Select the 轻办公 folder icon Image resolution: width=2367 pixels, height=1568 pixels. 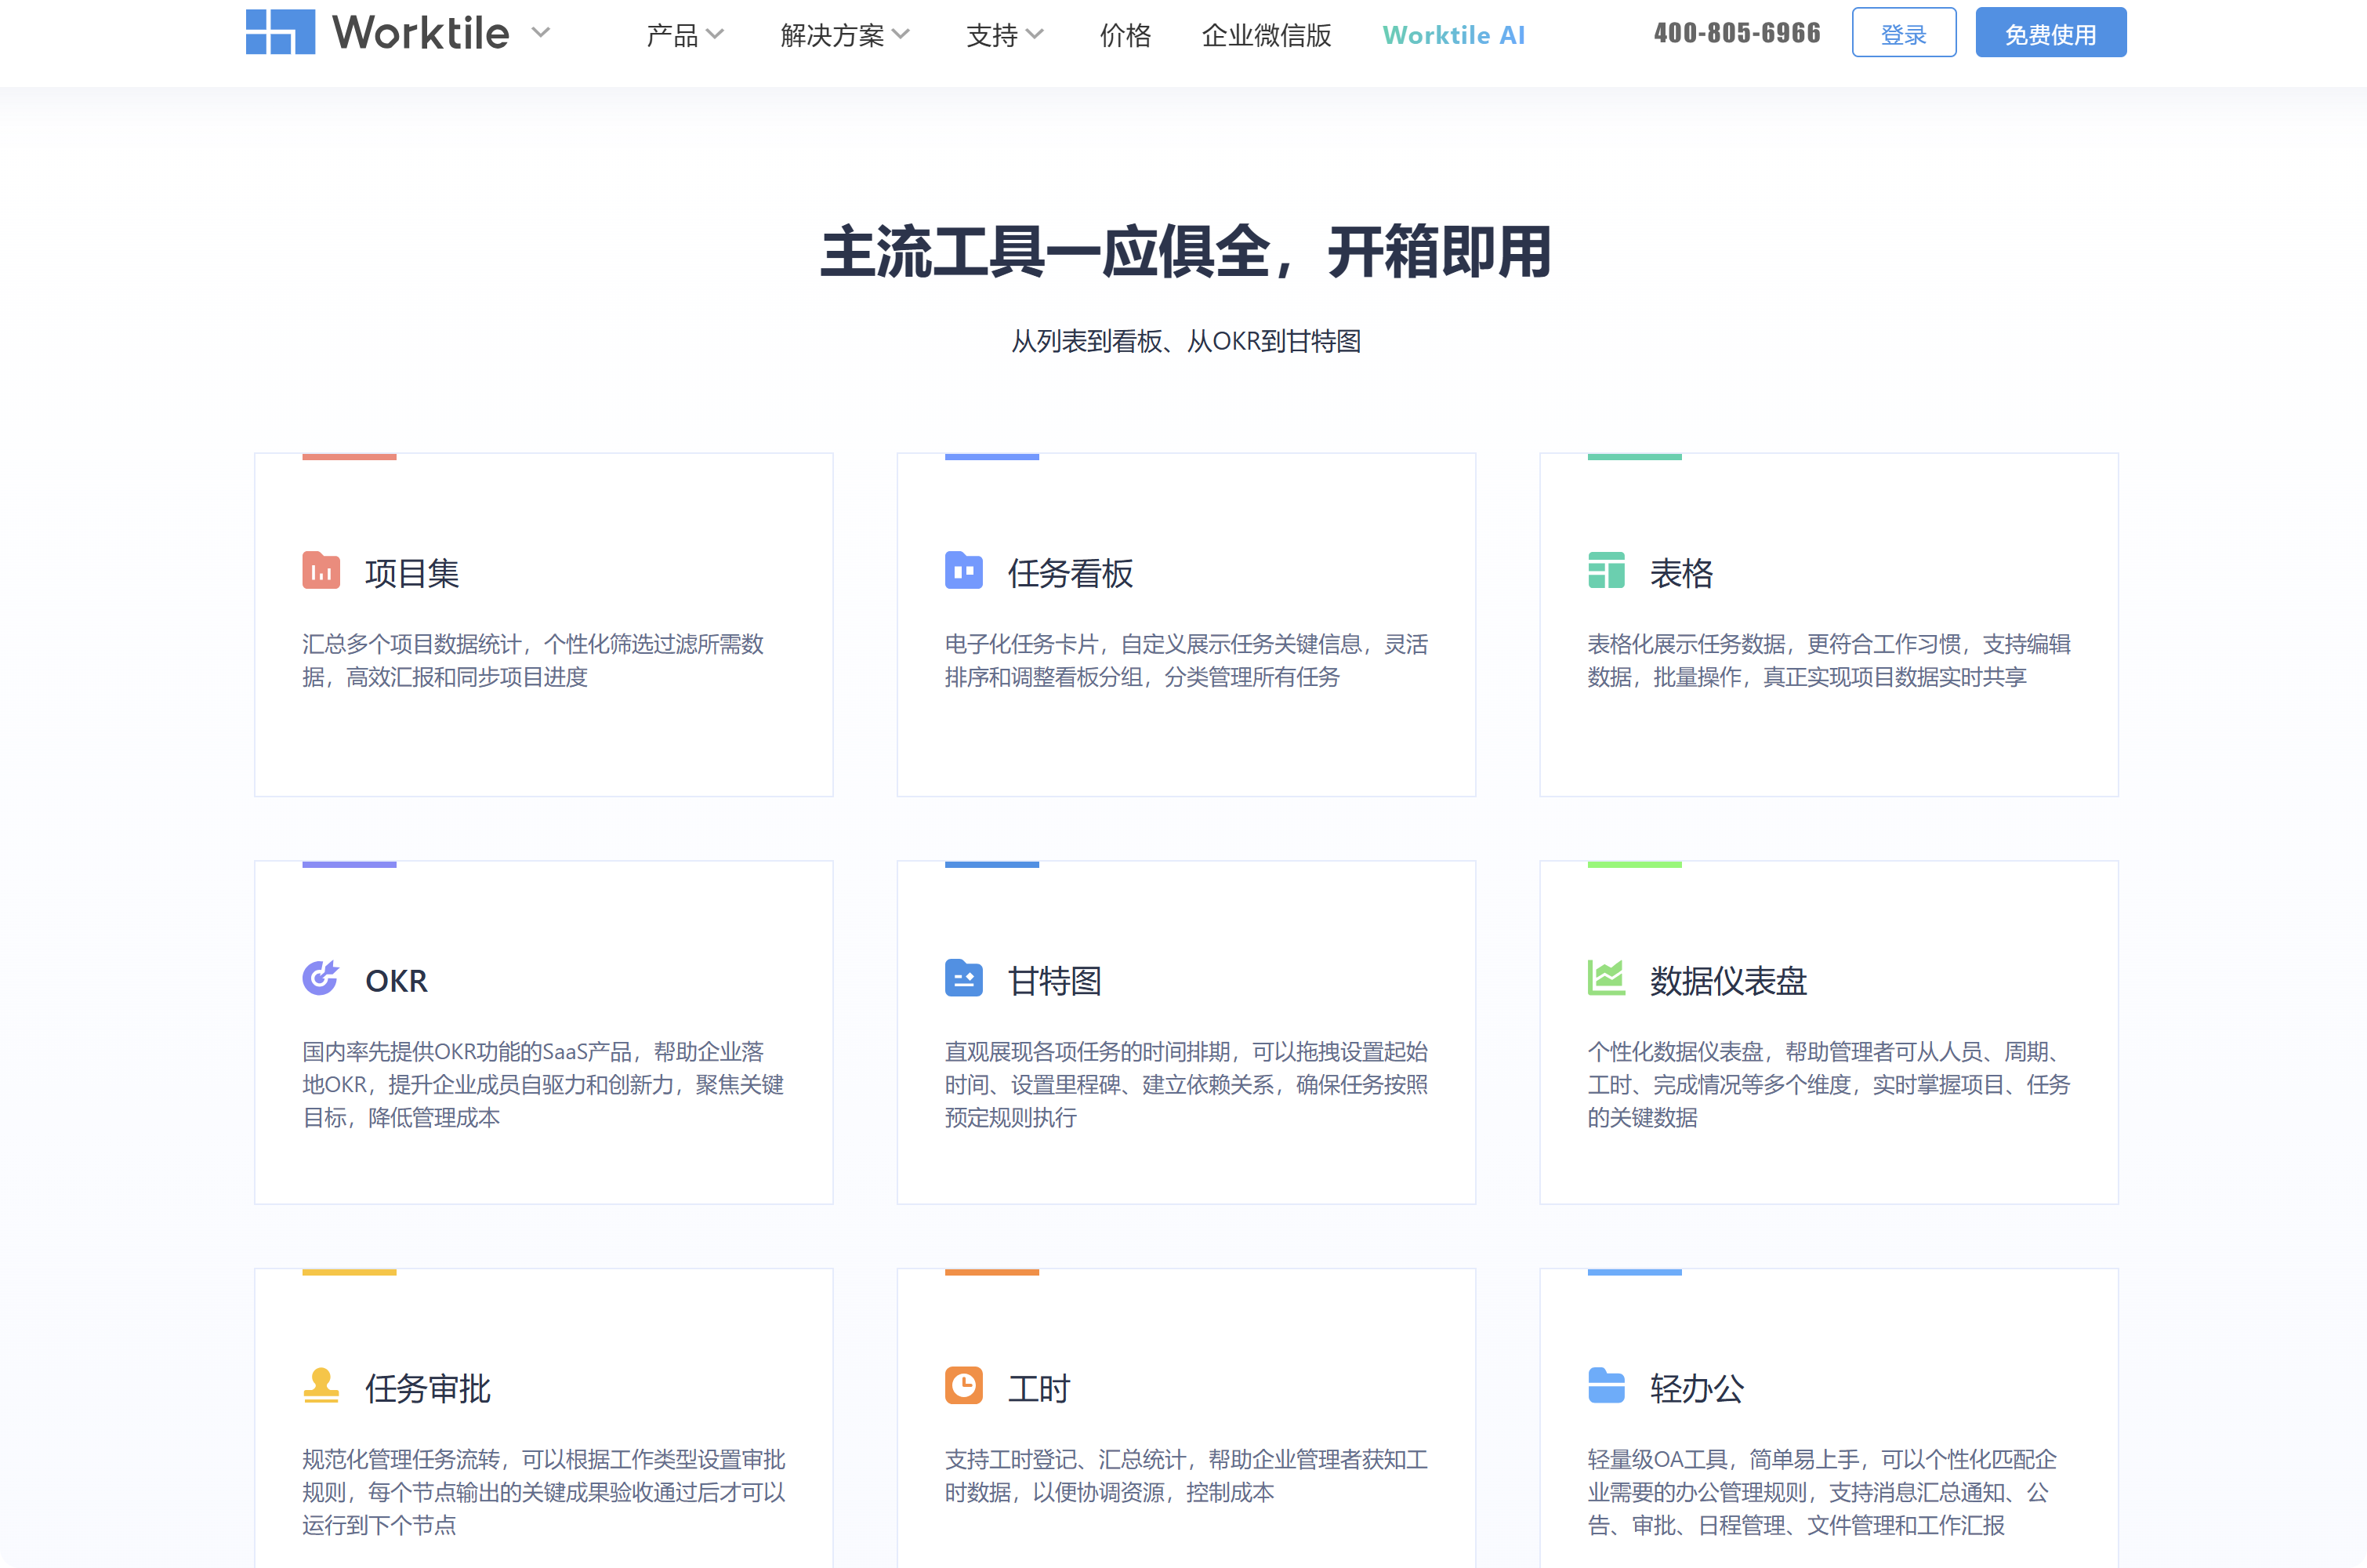click(x=1608, y=1386)
